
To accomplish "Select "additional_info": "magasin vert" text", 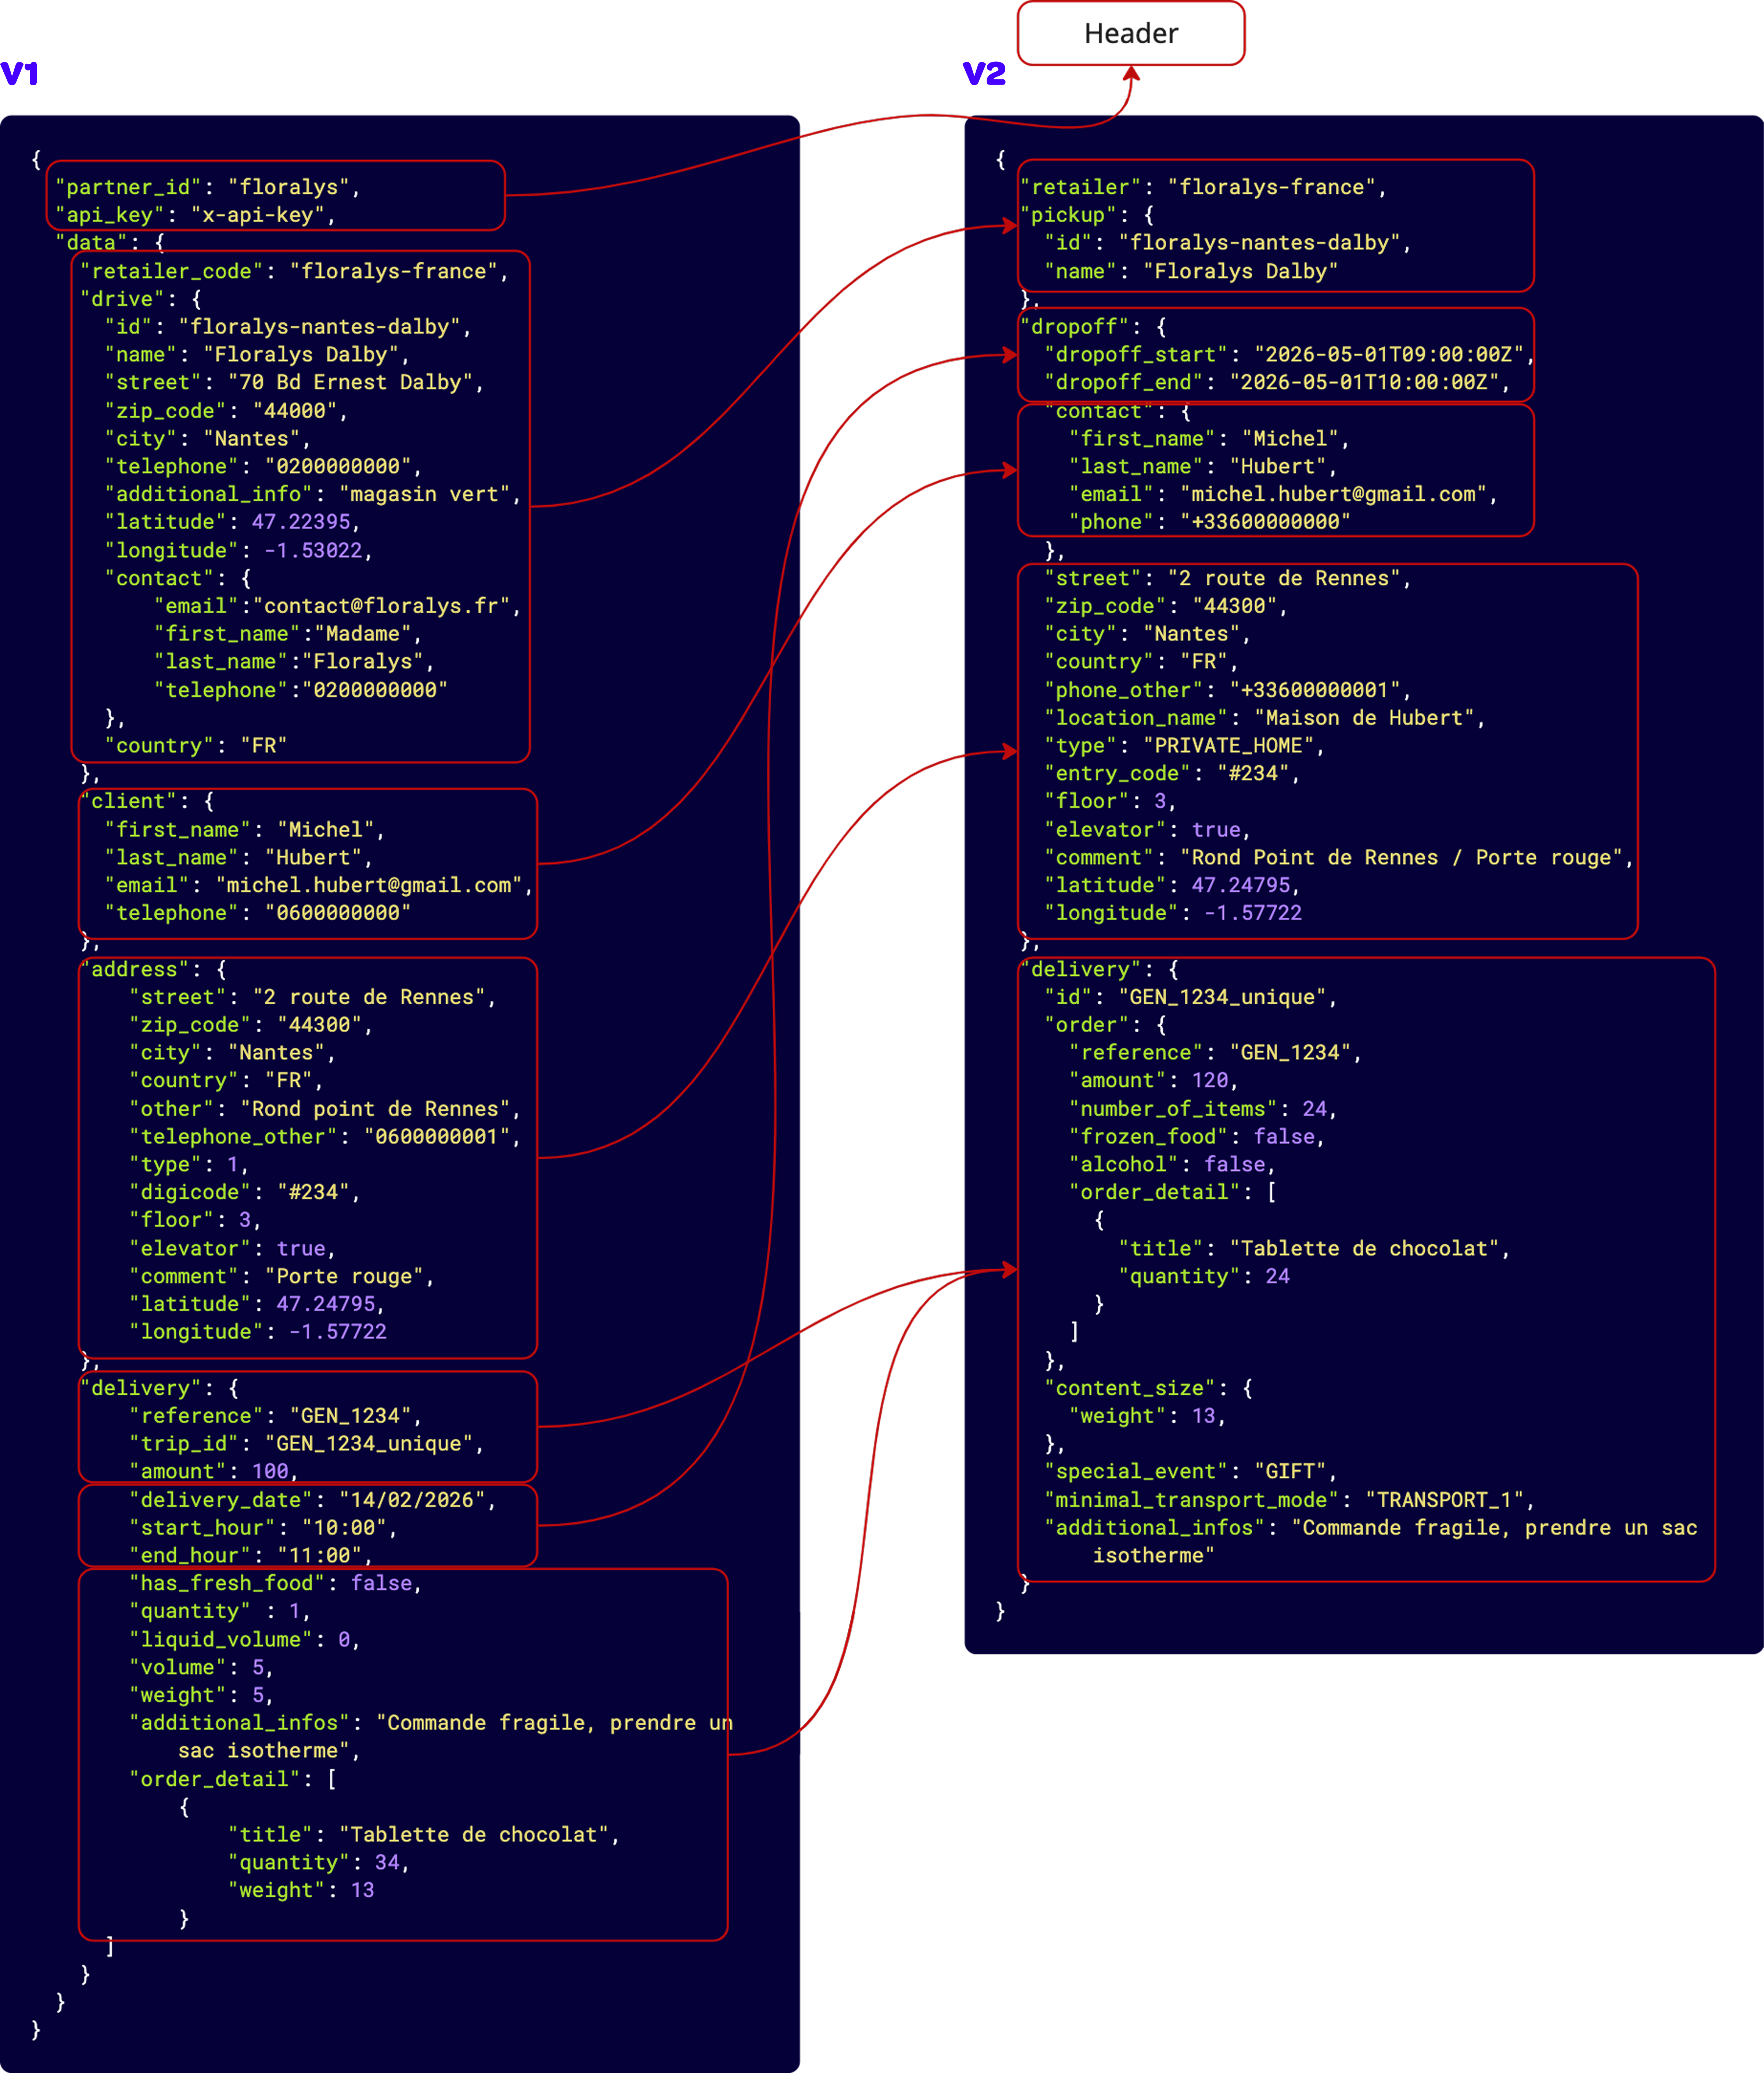I will [x=313, y=494].
